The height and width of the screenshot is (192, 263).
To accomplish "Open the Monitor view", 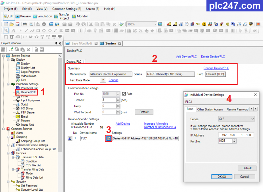I will (80, 16).
